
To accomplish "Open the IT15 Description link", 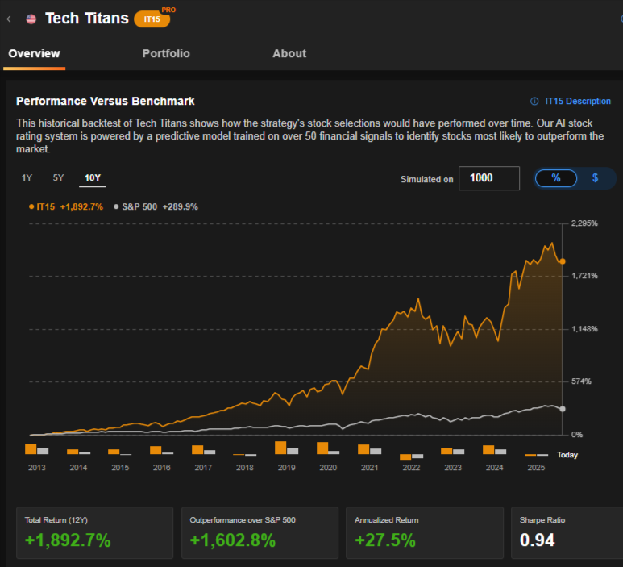I will click(578, 102).
